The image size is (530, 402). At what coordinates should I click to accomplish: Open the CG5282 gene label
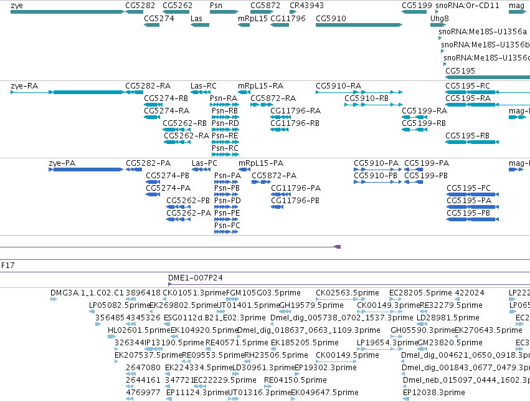click(140, 6)
